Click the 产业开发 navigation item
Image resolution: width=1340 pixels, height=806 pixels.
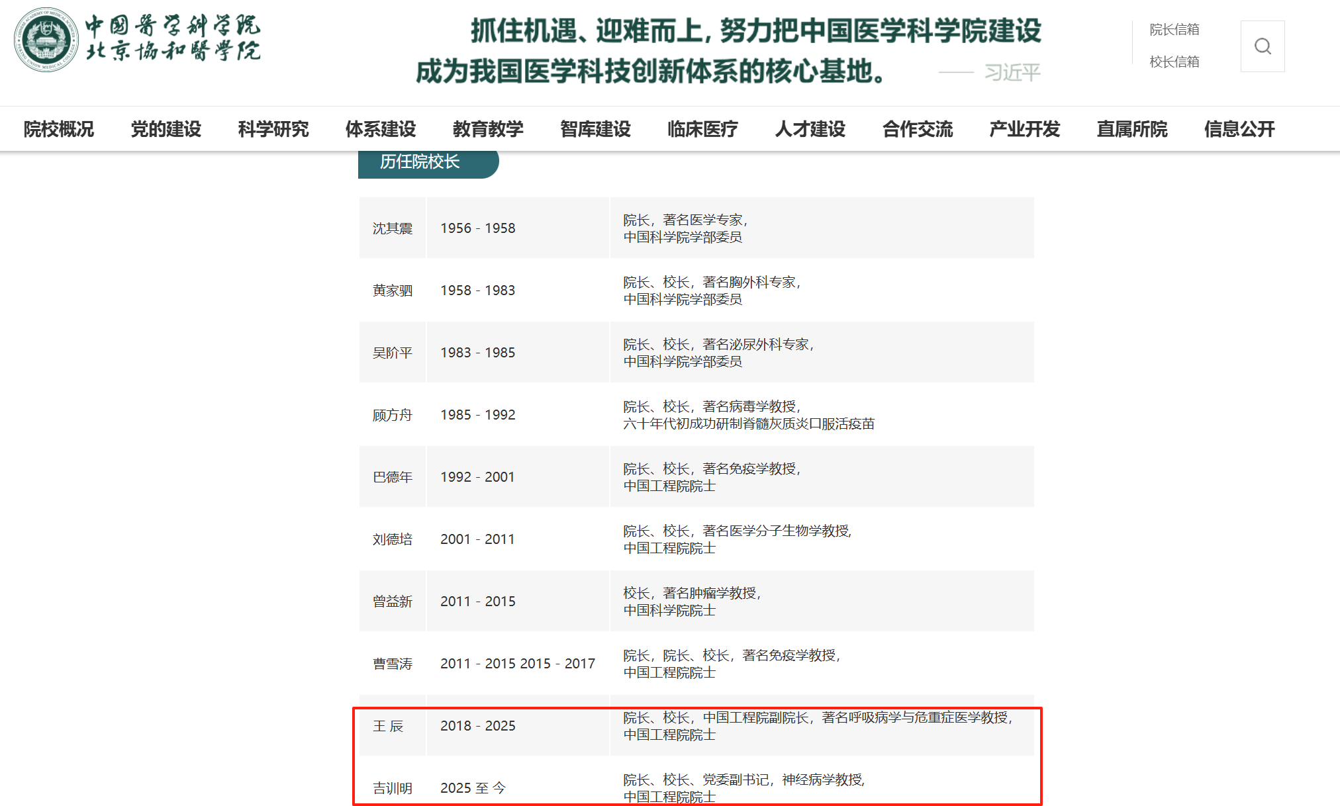[x=1025, y=129]
